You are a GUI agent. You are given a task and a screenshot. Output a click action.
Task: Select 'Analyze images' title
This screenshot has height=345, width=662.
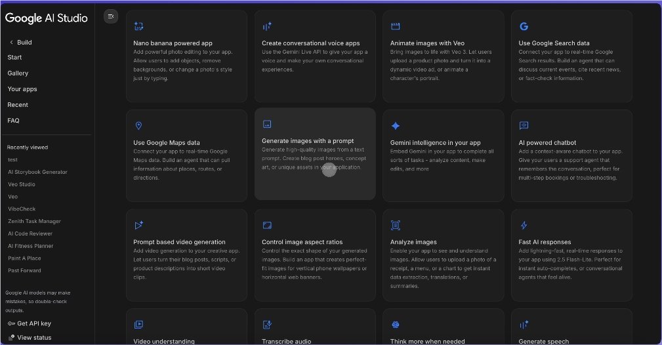tap(413, 242)
